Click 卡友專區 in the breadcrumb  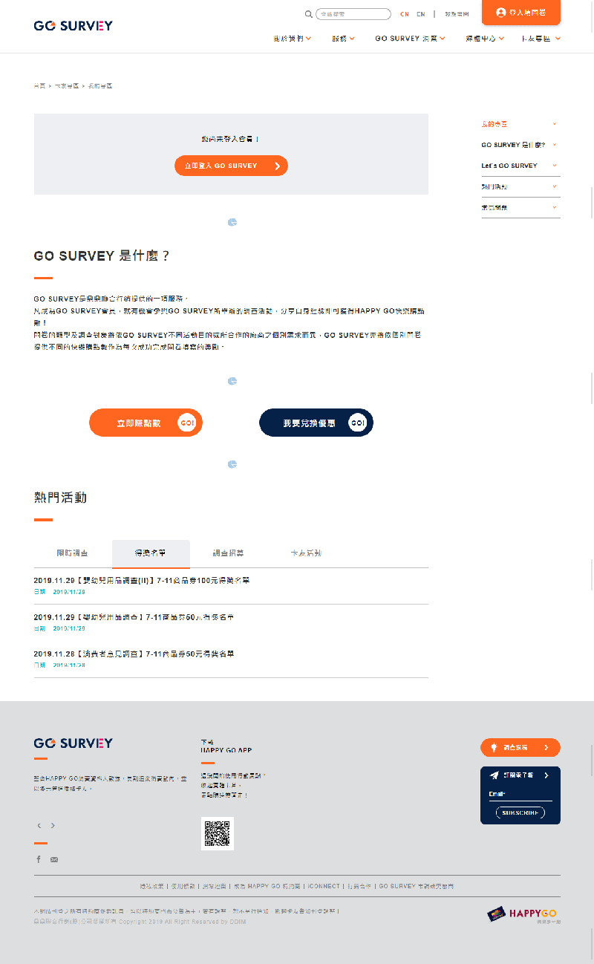[66, 86]
